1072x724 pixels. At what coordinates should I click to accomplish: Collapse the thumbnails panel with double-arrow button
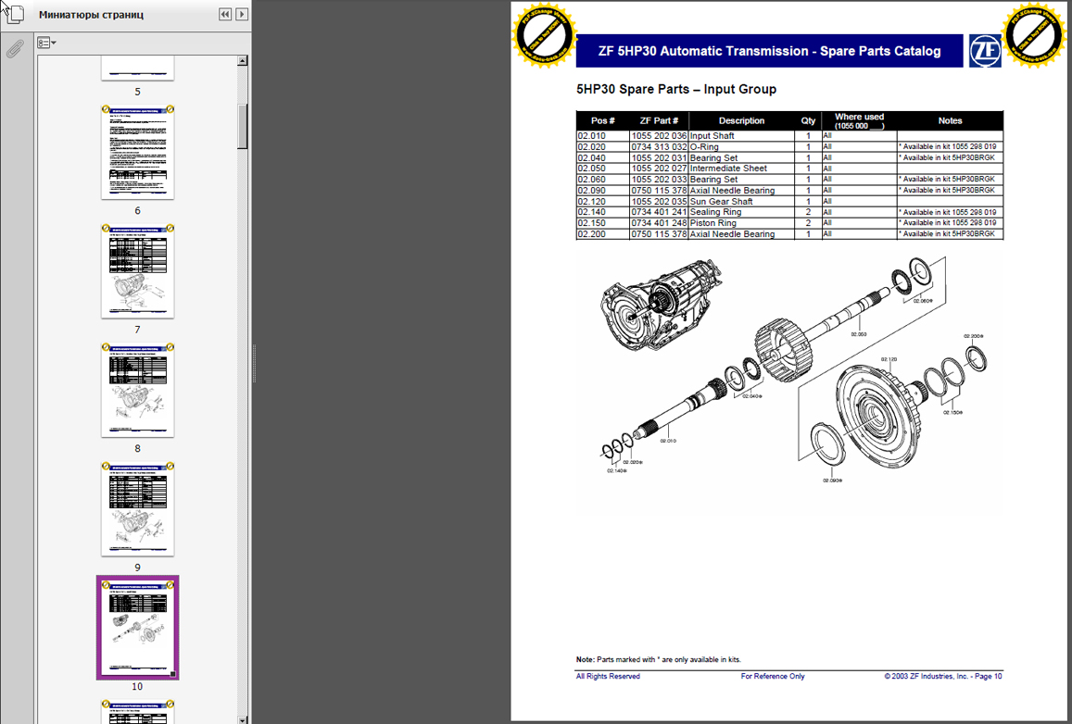[x=225, y=15]
